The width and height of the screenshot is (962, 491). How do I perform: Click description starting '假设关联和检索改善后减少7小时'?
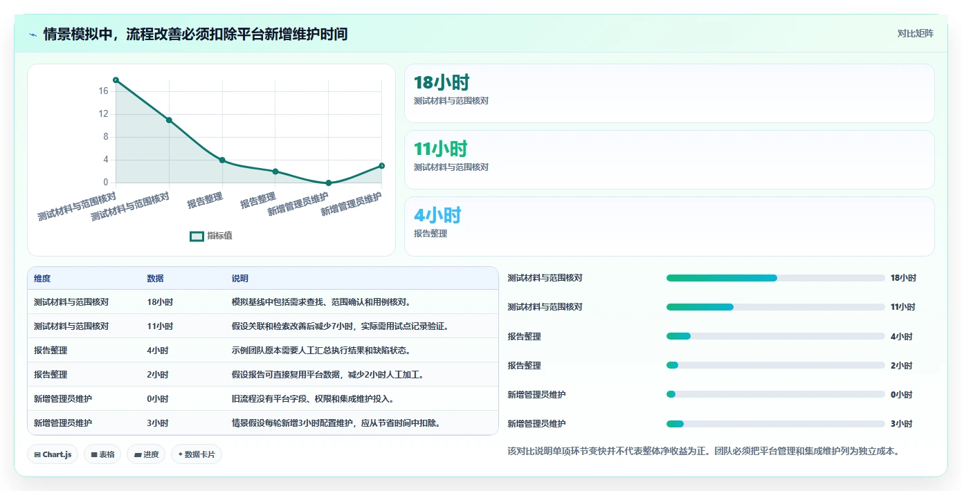pyautogui.click(x=342, y=326)
